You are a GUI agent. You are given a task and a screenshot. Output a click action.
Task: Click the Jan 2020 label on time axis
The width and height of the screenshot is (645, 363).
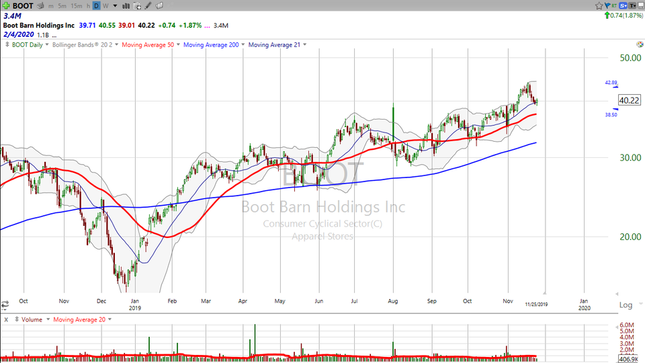(584, 304)
